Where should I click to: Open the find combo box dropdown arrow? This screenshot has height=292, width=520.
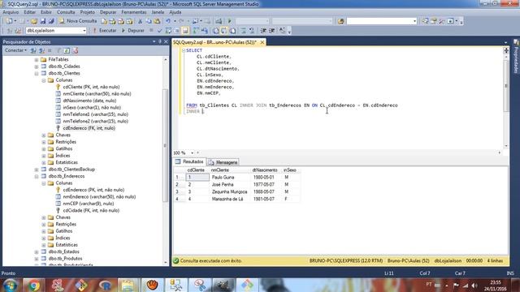[414, 21]
